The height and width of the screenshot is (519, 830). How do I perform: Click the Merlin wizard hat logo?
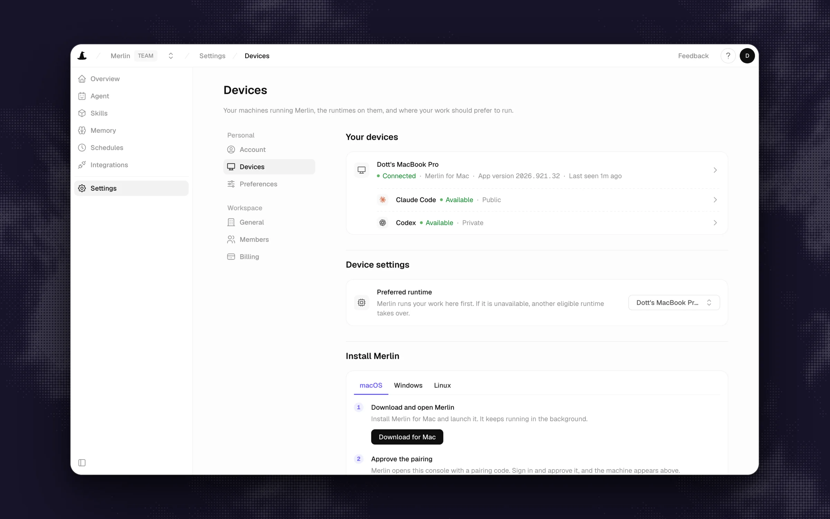pyautogui.click(x=82, y=56)
